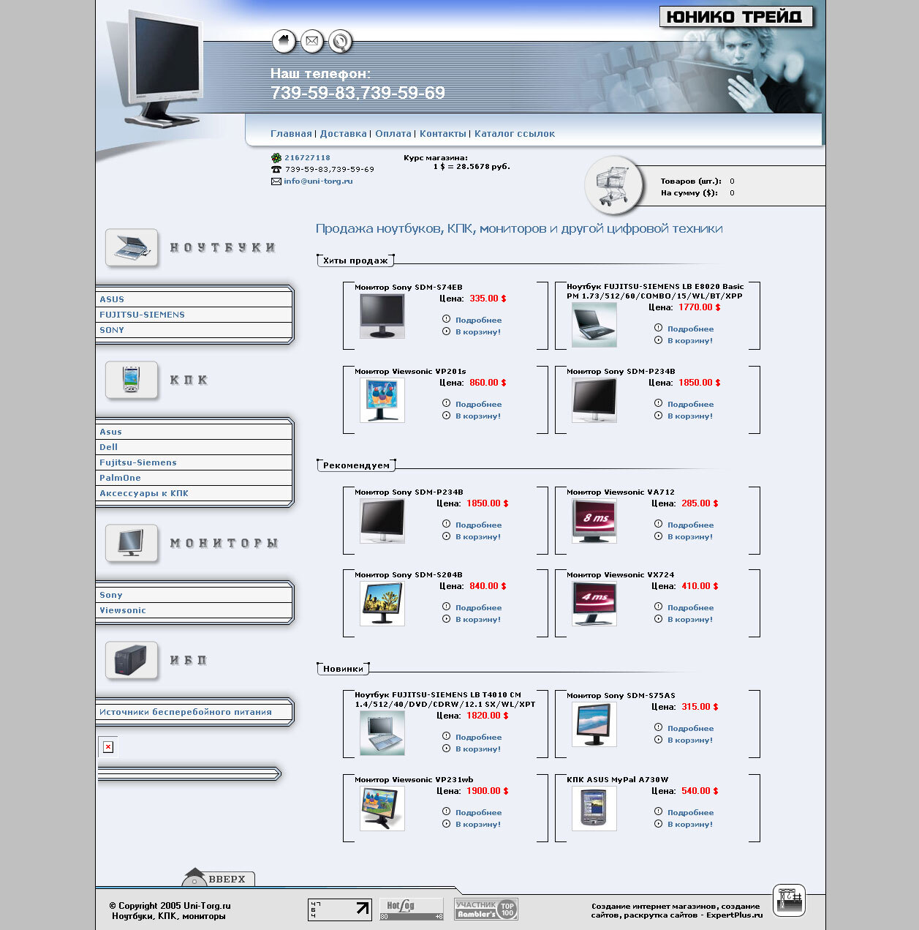Click the HotLog counter badge
Screen dimensions: 919x930
click(411, 909)
